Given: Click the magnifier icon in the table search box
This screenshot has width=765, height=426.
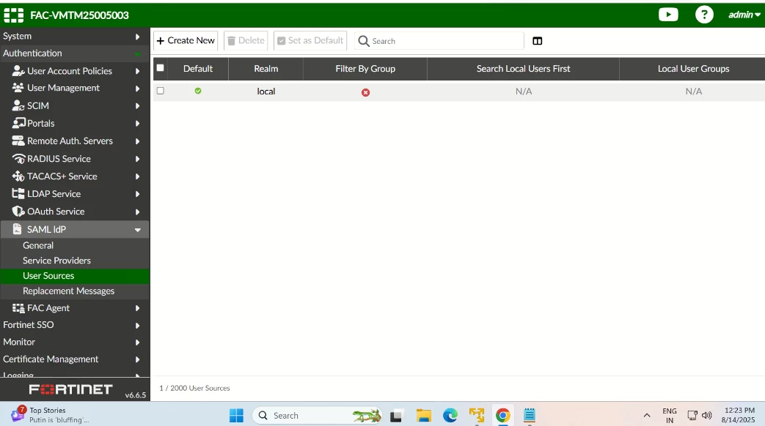Looking at the screenshot, I should (x=364, y=41).
